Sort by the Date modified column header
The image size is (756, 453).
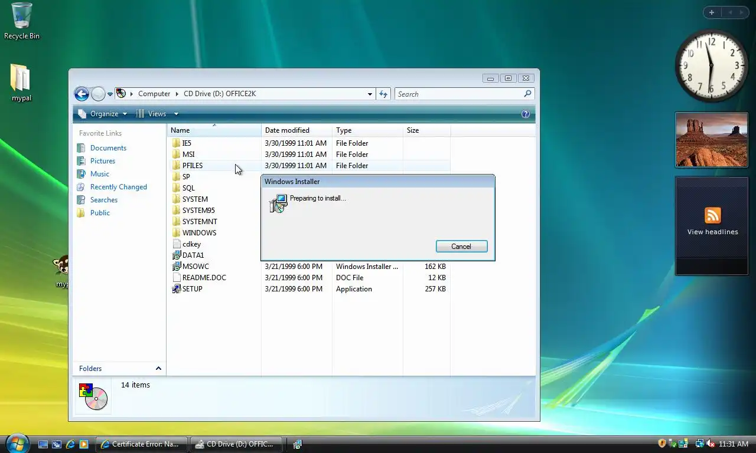tap(296, 130)
